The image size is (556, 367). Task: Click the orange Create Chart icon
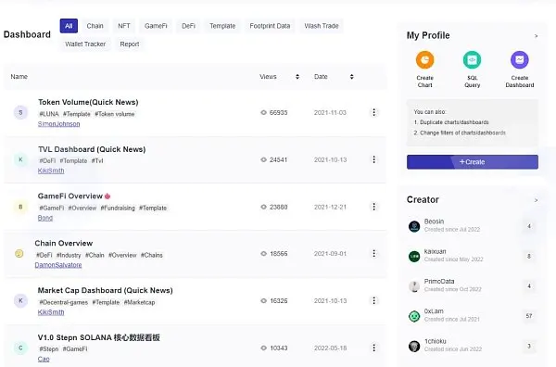pyautogui.click(x=424, y=60)
